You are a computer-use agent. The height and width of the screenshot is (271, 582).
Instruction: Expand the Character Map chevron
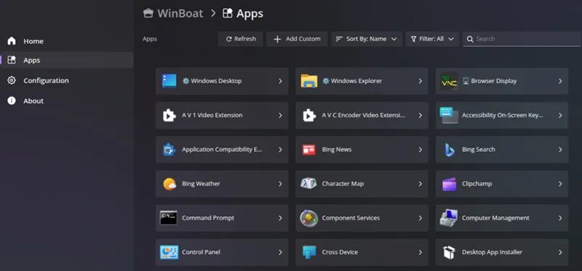[x=420, y=184]
